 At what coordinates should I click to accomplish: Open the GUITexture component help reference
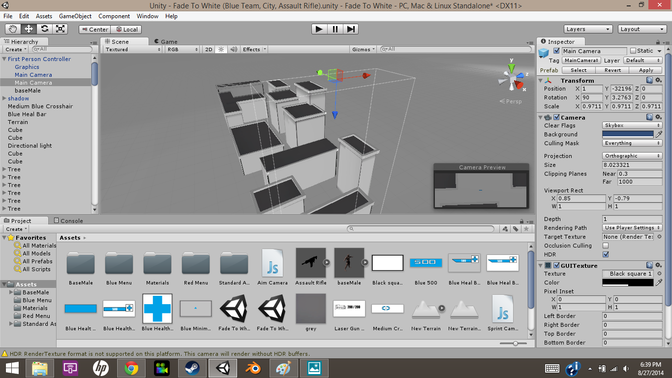pos(649,265)
